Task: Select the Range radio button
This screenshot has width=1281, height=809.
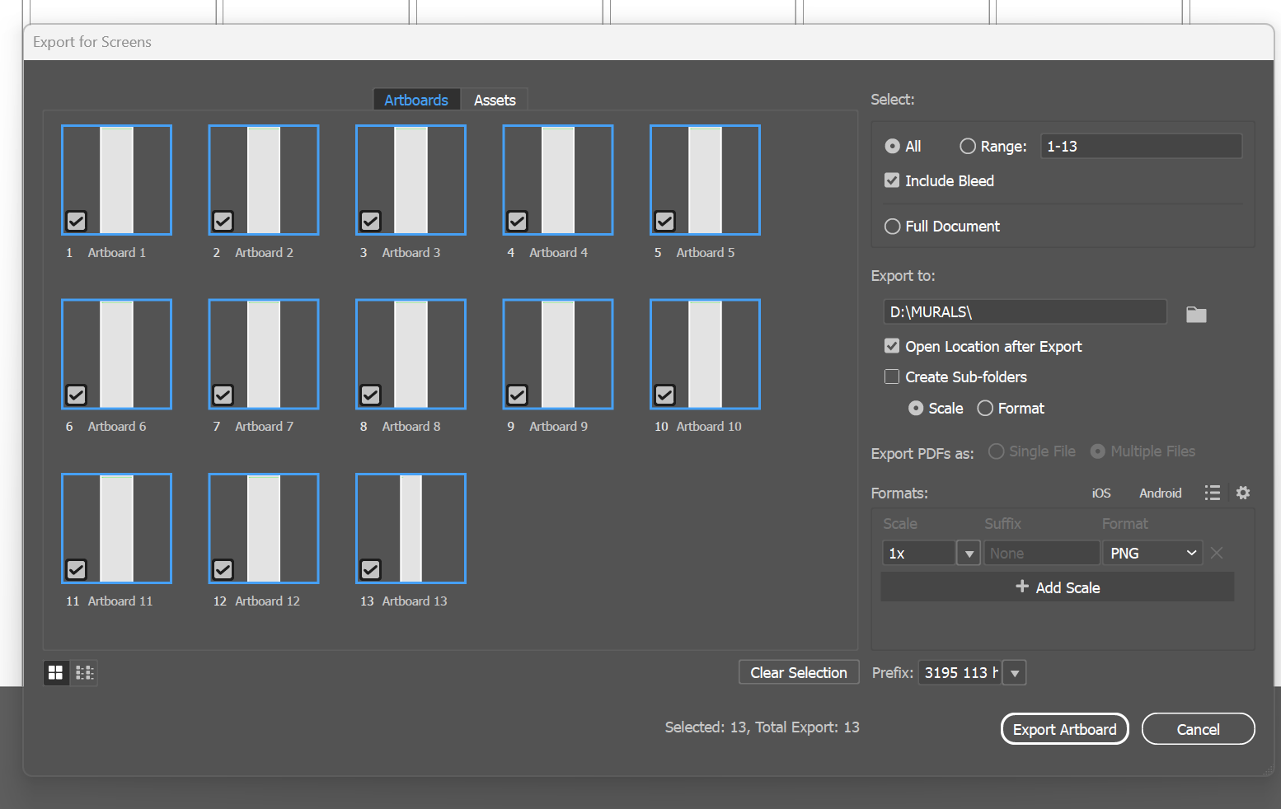Action: 968,146
